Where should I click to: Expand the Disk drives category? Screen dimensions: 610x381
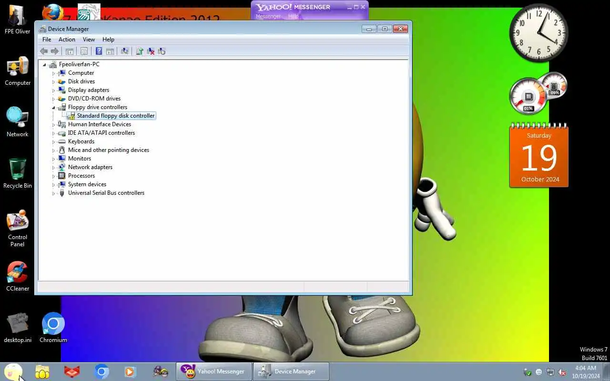click(x=54, y=82)
